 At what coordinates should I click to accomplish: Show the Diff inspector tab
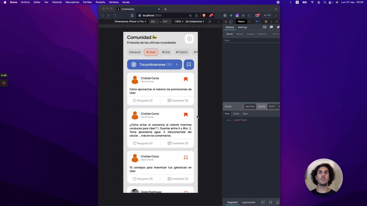point(272,106)
